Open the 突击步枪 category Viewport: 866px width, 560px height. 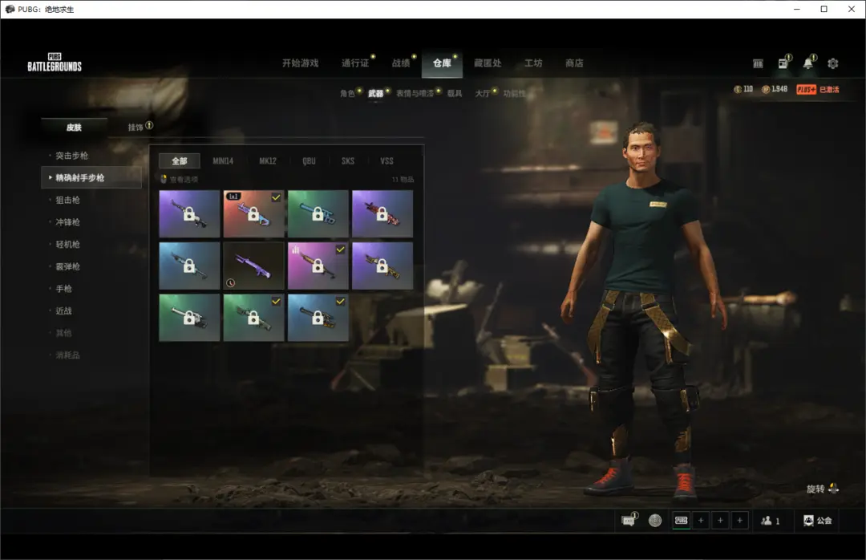click(72, 156)
